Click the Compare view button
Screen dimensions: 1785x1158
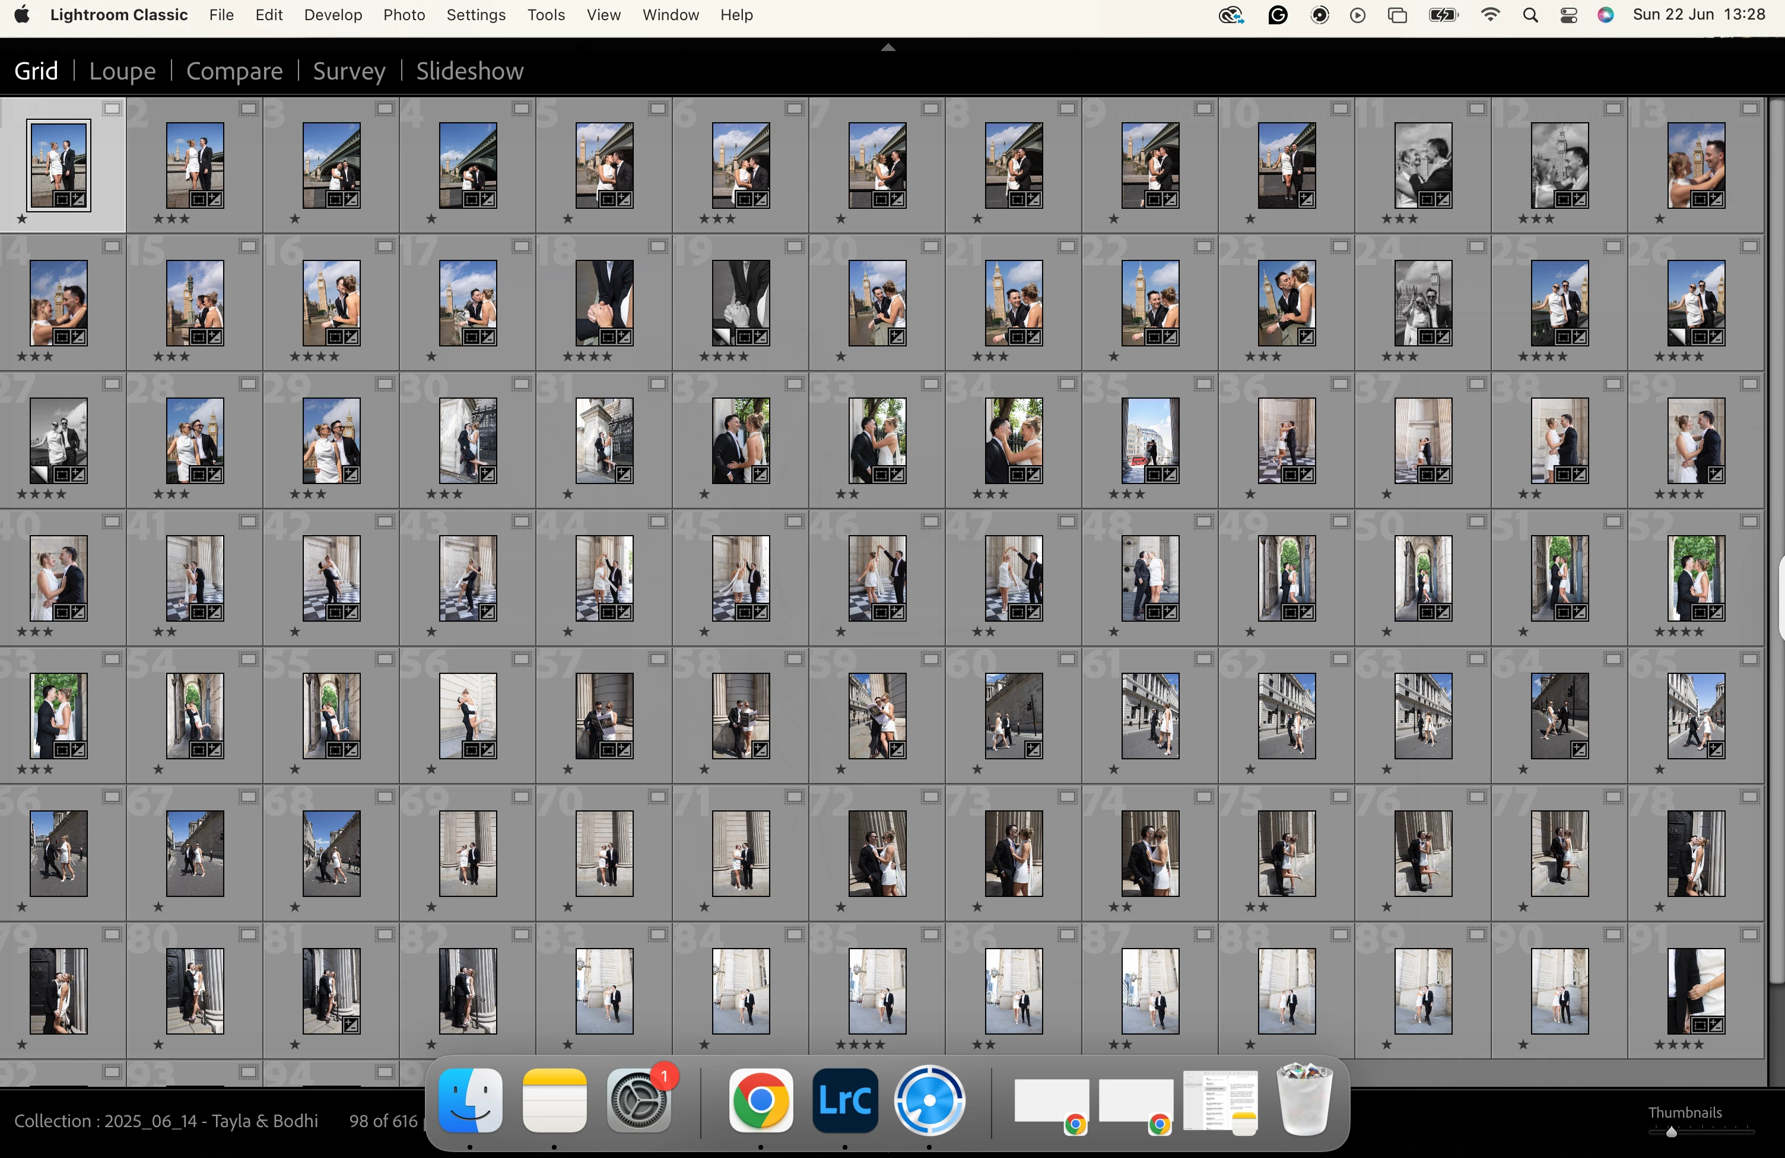[234, 71]
